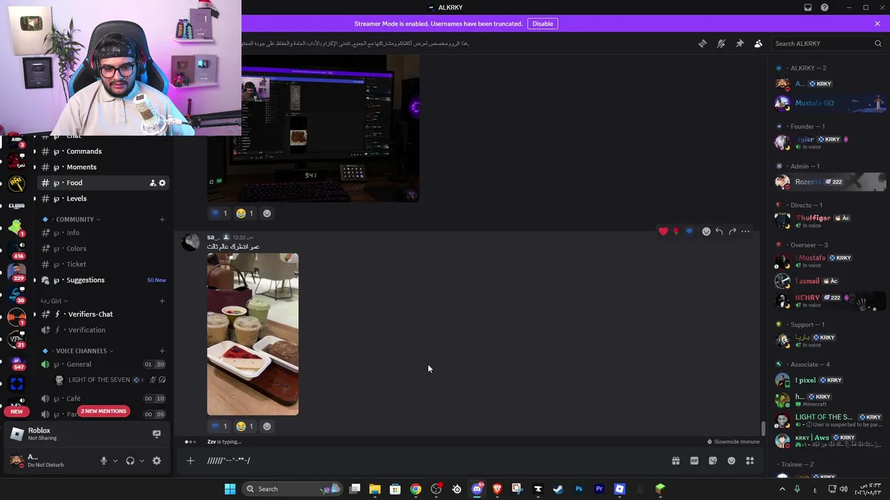
Task: Toggle the member list panel
Action: pos(759,43)
